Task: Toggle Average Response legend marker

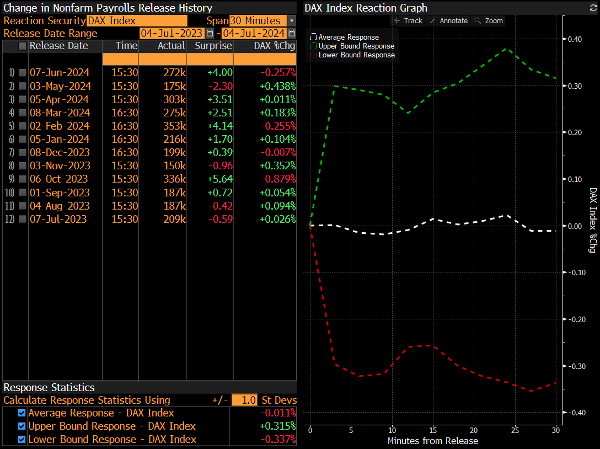Action: pyautogui.click(x=313, y=37)
